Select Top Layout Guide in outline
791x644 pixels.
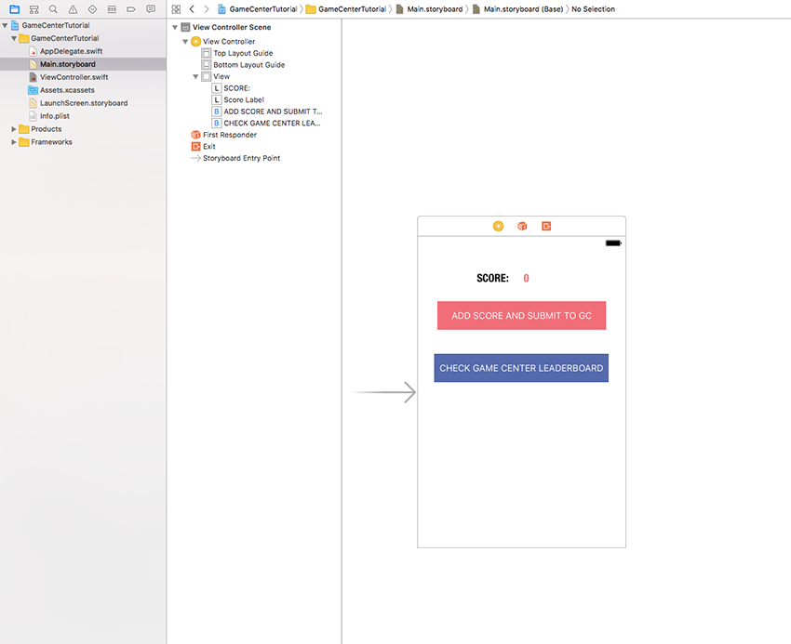coord(243,53)
